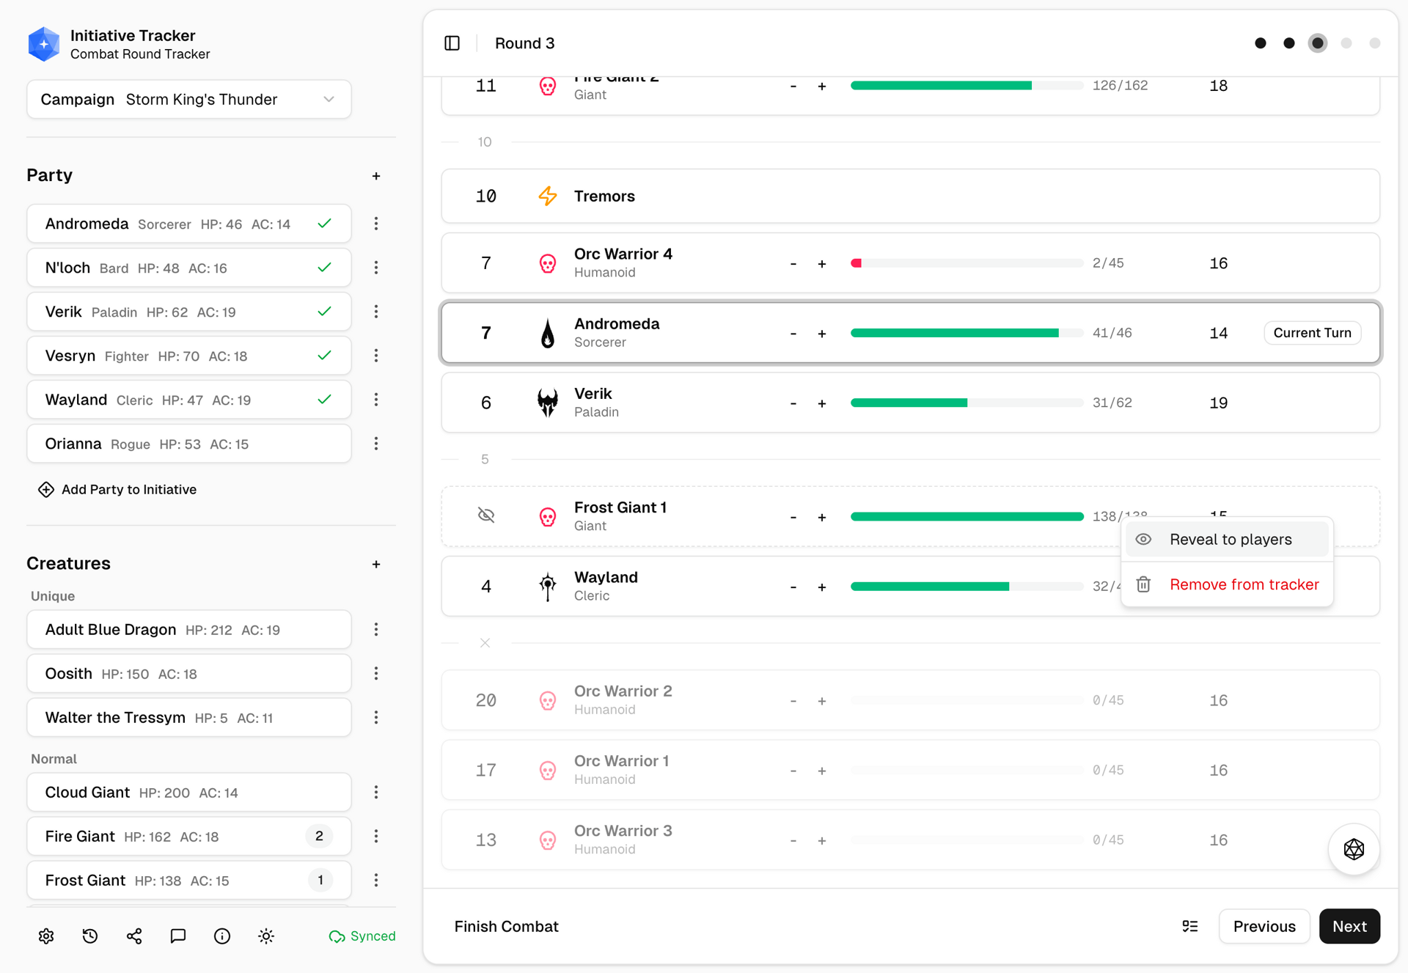Select Walter the Tressym row
Image resolution: width=1408 pixels, height=973 pixels.
tap(189, 717)
